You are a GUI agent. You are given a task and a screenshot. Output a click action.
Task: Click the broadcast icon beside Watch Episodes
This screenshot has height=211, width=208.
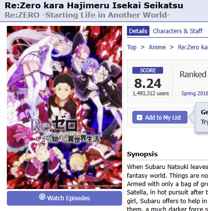pyautogui.click(x=42, y=197)
